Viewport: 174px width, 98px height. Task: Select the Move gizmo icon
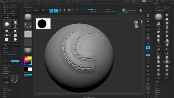[60, 11]
